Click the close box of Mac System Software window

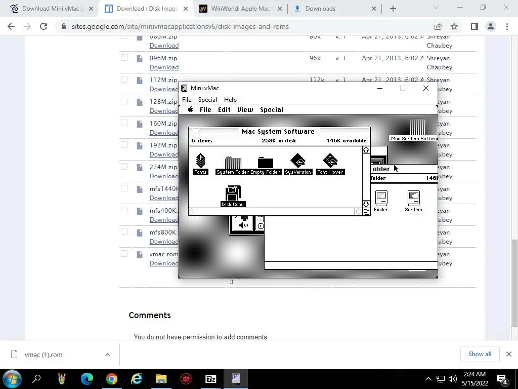tap(195, 131)
